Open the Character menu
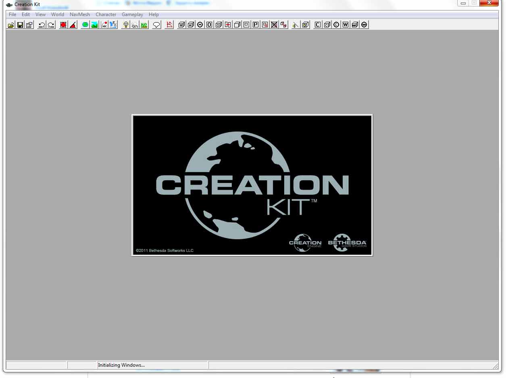 (x=106, y=15)
